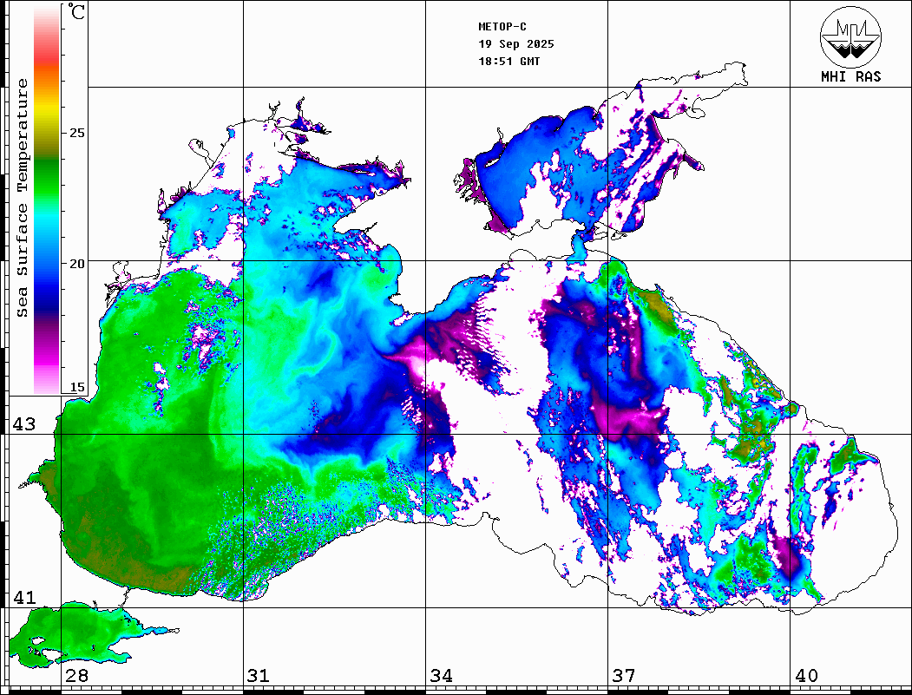Click the latitude label 43

23,424
